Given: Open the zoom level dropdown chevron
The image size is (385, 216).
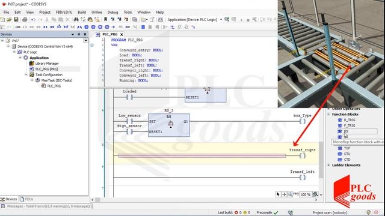Looking at the screenshot, I should (321, 194).
